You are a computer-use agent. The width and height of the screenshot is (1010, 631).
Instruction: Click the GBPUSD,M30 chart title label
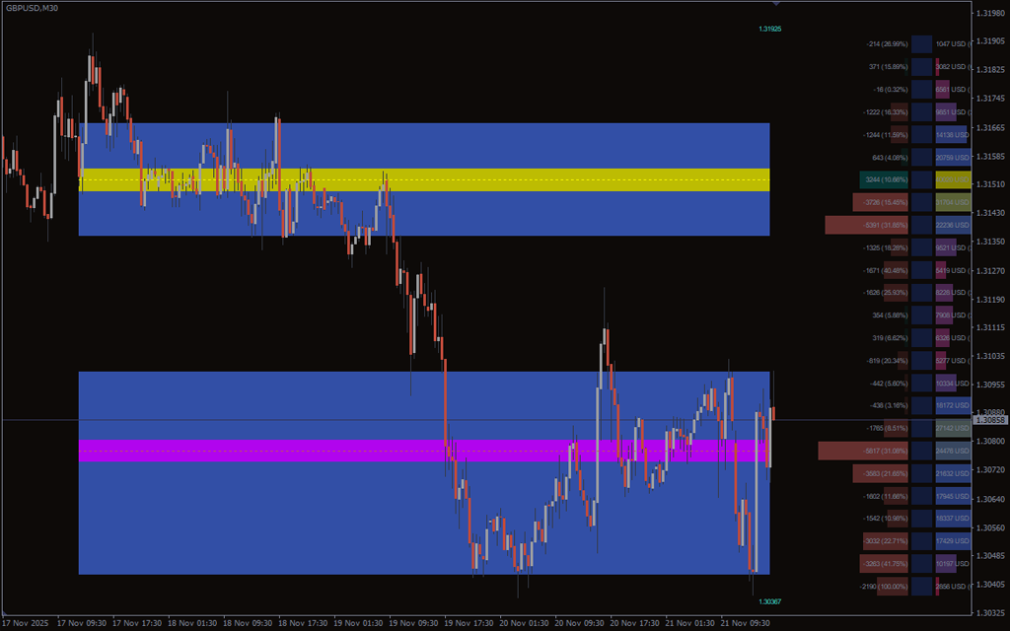[31, 8]
